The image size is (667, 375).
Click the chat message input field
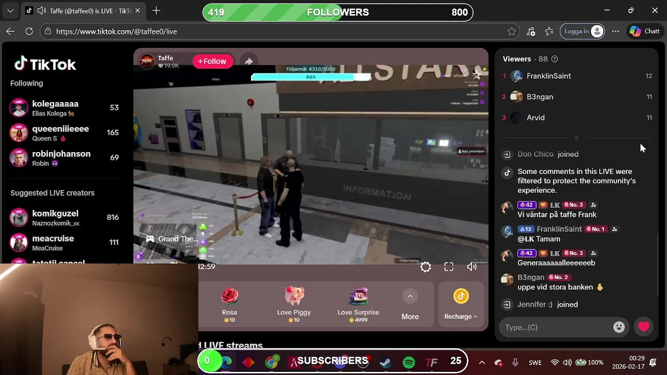click(x=558, y=327)
